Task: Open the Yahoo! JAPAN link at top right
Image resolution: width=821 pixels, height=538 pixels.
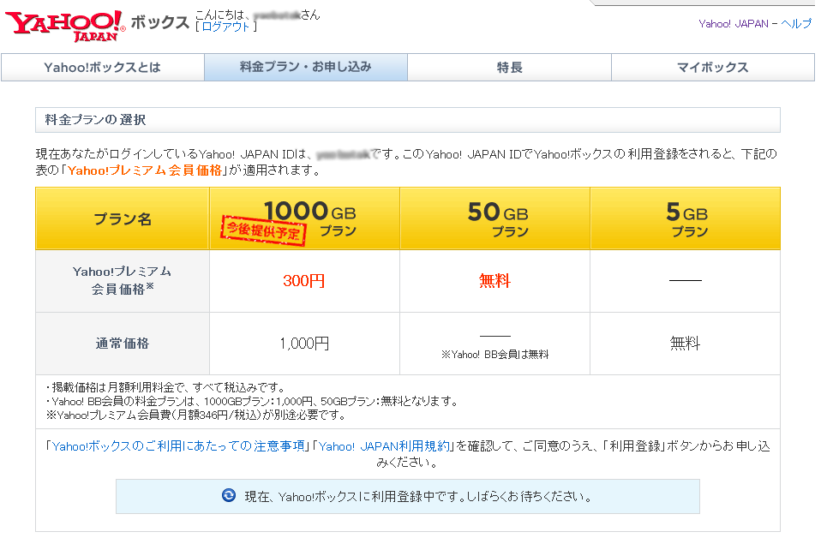Action: (x=733, y=23)
